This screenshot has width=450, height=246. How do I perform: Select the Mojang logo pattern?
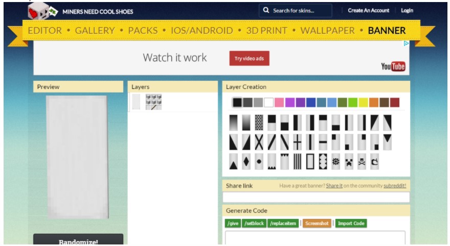click(x=375, y=162)
